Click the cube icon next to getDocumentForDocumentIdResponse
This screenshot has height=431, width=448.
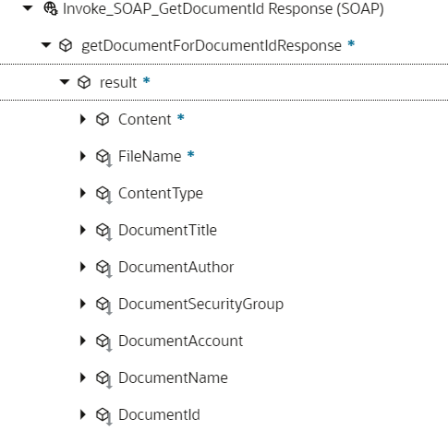coord(66,45)
